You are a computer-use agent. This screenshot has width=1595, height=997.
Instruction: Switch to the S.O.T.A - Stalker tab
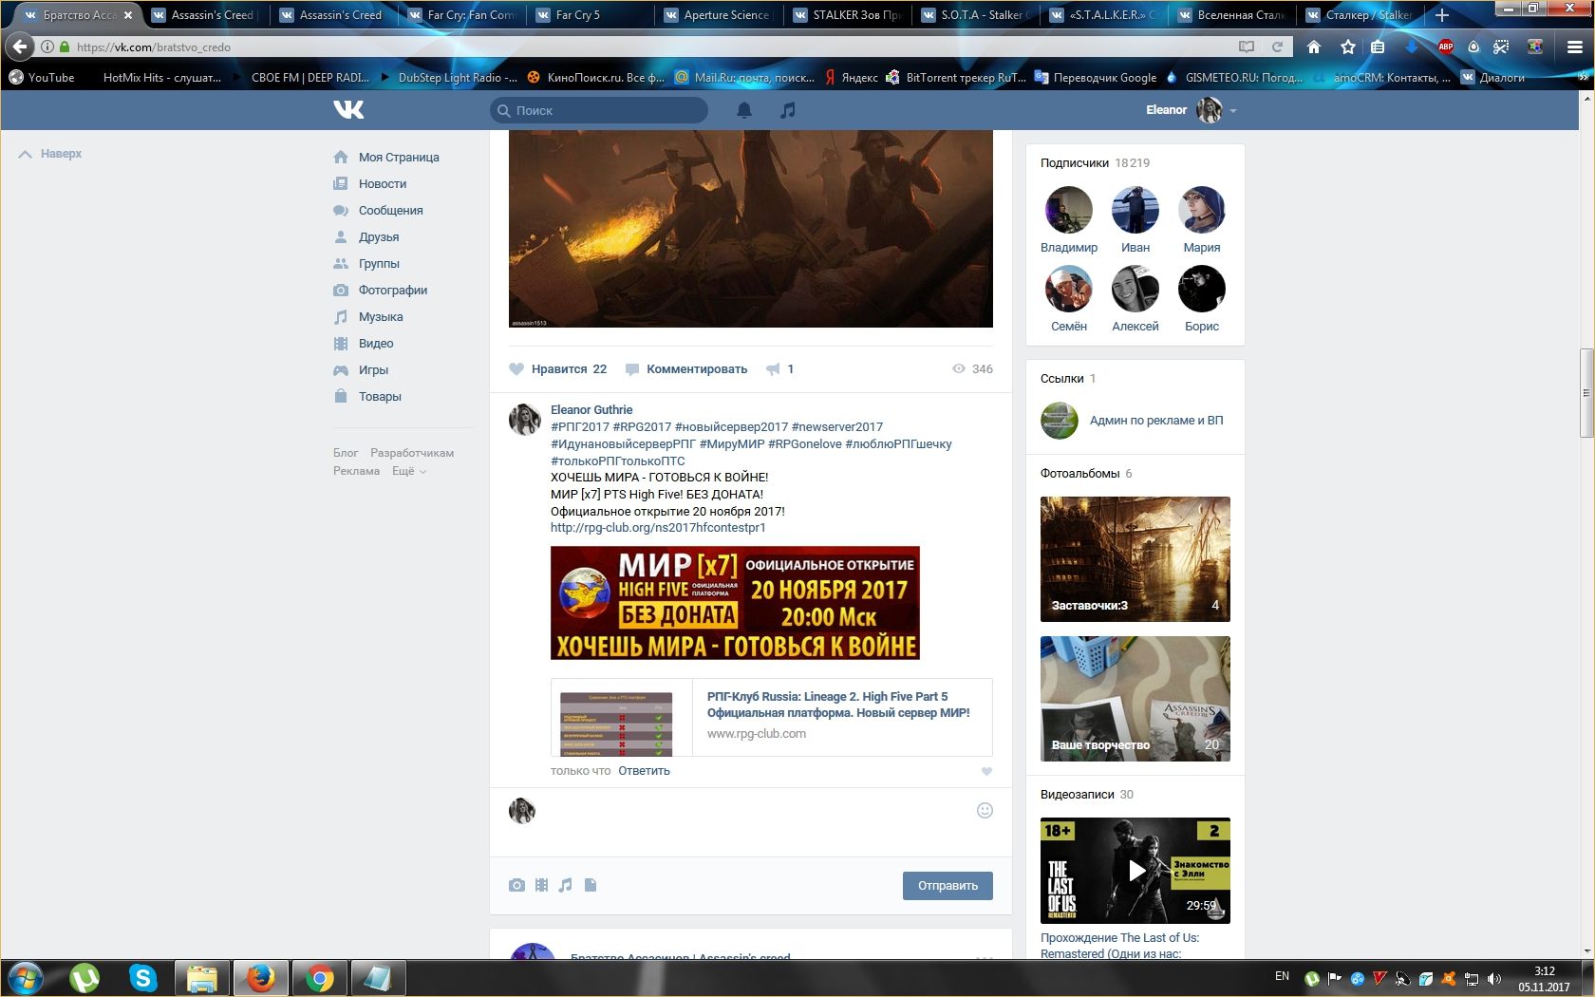975,15
